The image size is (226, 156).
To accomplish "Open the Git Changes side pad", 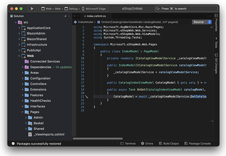I will click(216, 63).
